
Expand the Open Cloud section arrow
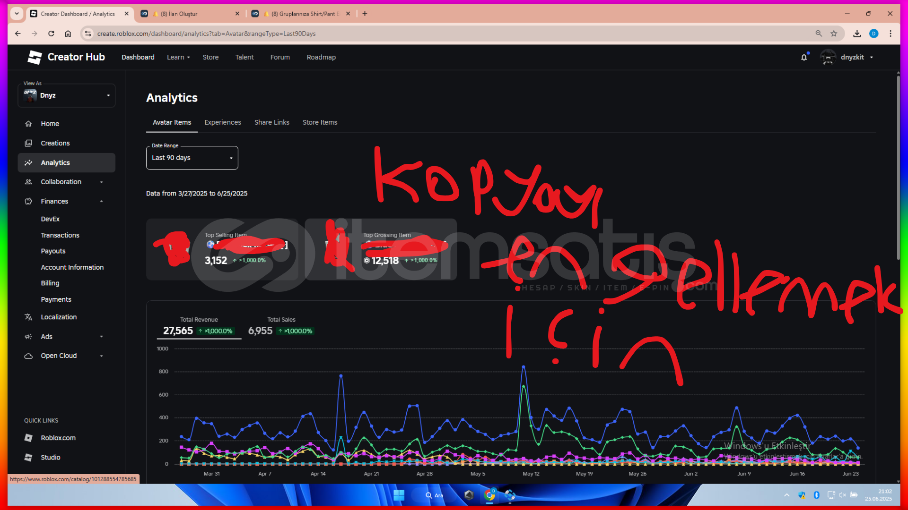pyautogui.click(x=101, y=356)
